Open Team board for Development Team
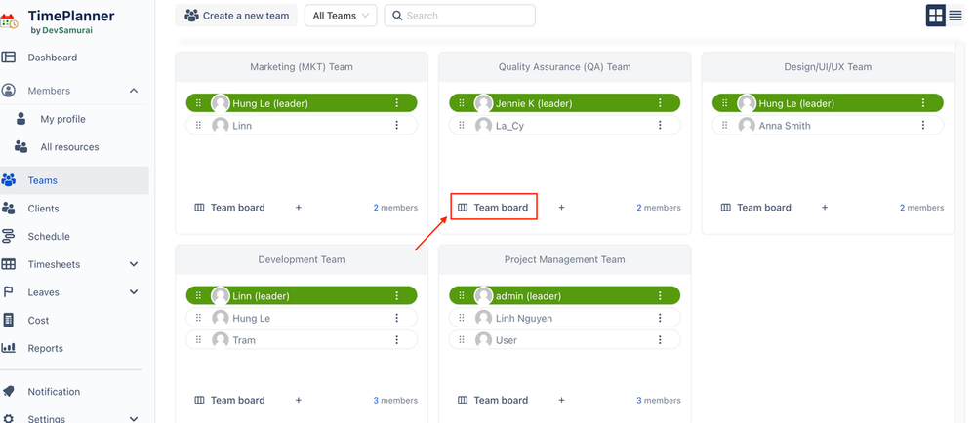This screenshot has height=423, width=975. [x=229, y=400]
